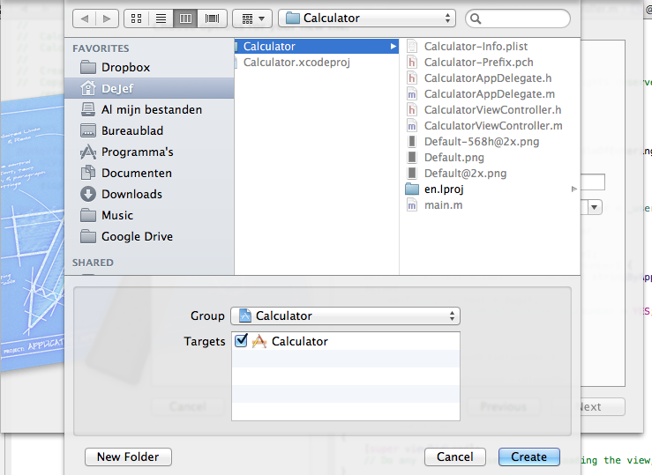Expand en.lproj folder arrow
Viewport: 652px width, 475px height.
[x=574, y=189]
